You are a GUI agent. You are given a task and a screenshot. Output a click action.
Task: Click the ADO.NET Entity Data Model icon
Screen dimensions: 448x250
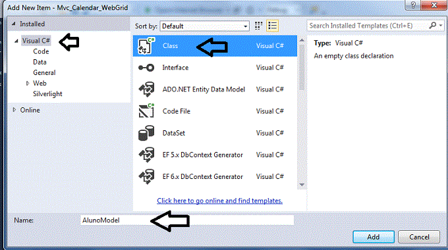146,89
